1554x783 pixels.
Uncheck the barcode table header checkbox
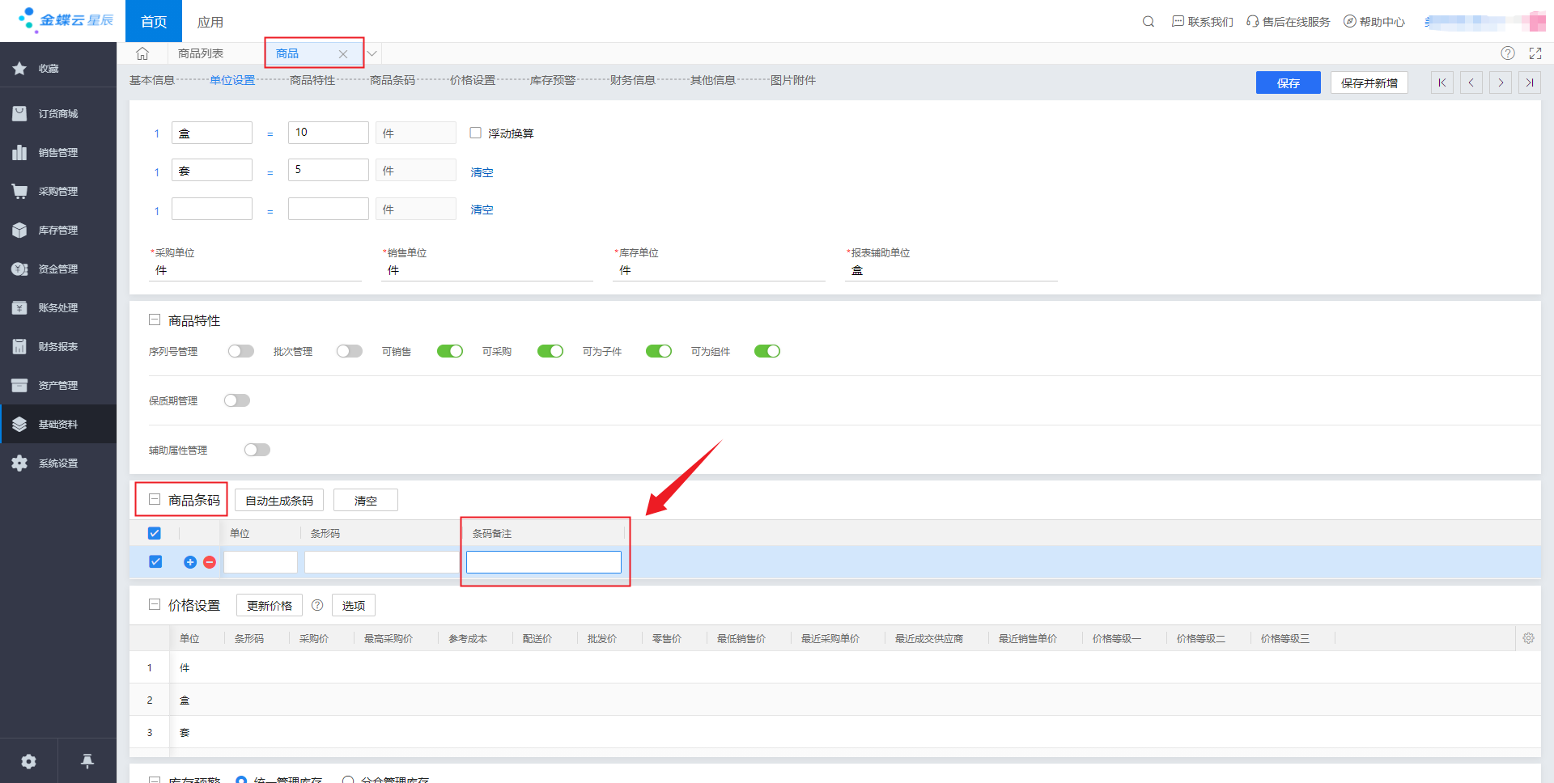click(155, 533)
